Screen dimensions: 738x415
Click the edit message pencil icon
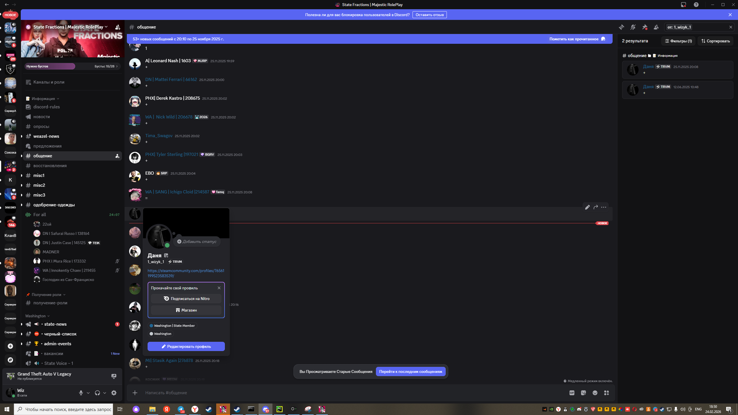[x=587, y=207]
